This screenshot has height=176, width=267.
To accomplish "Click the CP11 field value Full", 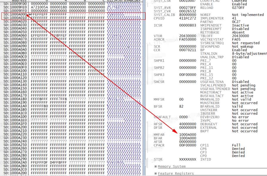I will (x=236, y=145).
